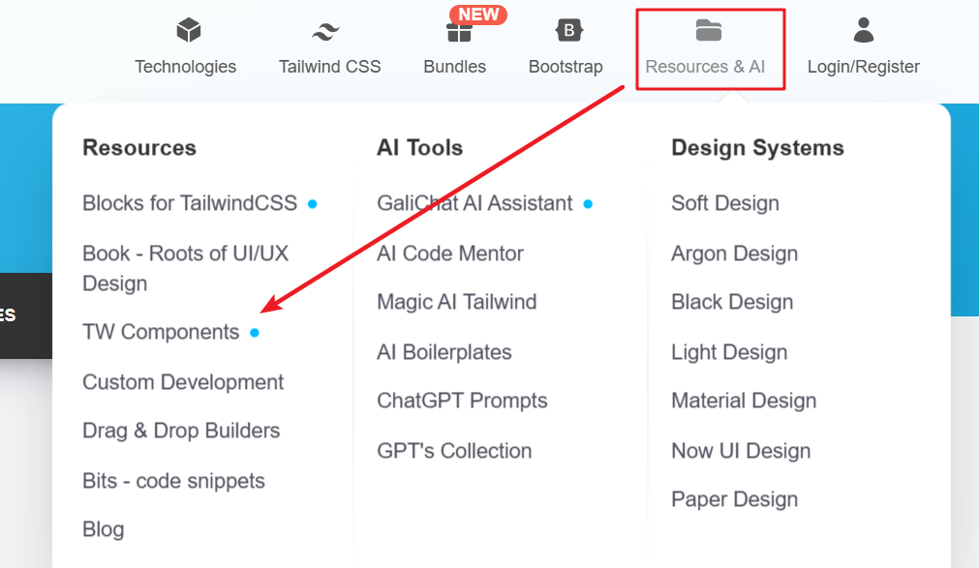Image resolution: width=979 pixels, height=568 pixels.
Task: Click the Login/Register person icon
Action: point(864,30)
